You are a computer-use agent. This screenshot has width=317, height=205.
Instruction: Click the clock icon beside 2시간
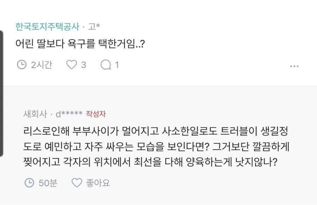[x=22, y=65]
